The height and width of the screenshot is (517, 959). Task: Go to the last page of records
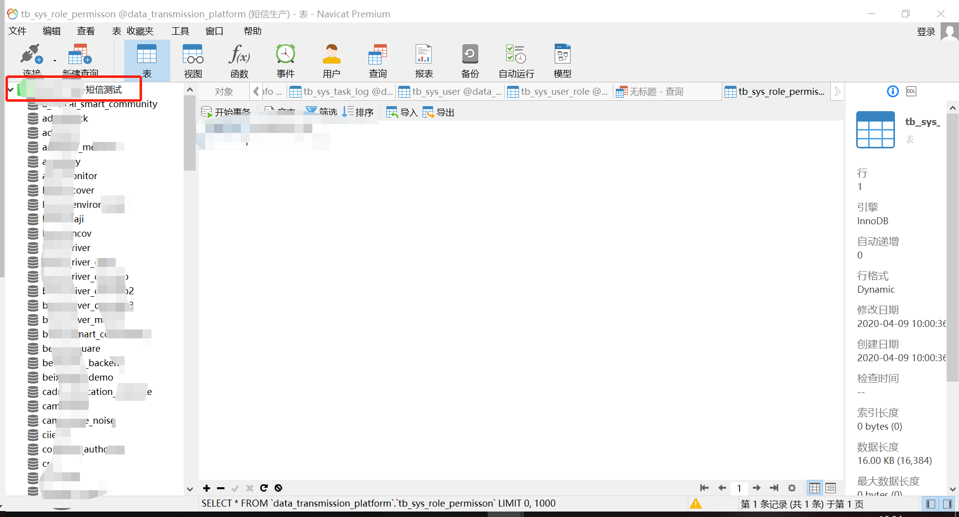tap(774, 488)
